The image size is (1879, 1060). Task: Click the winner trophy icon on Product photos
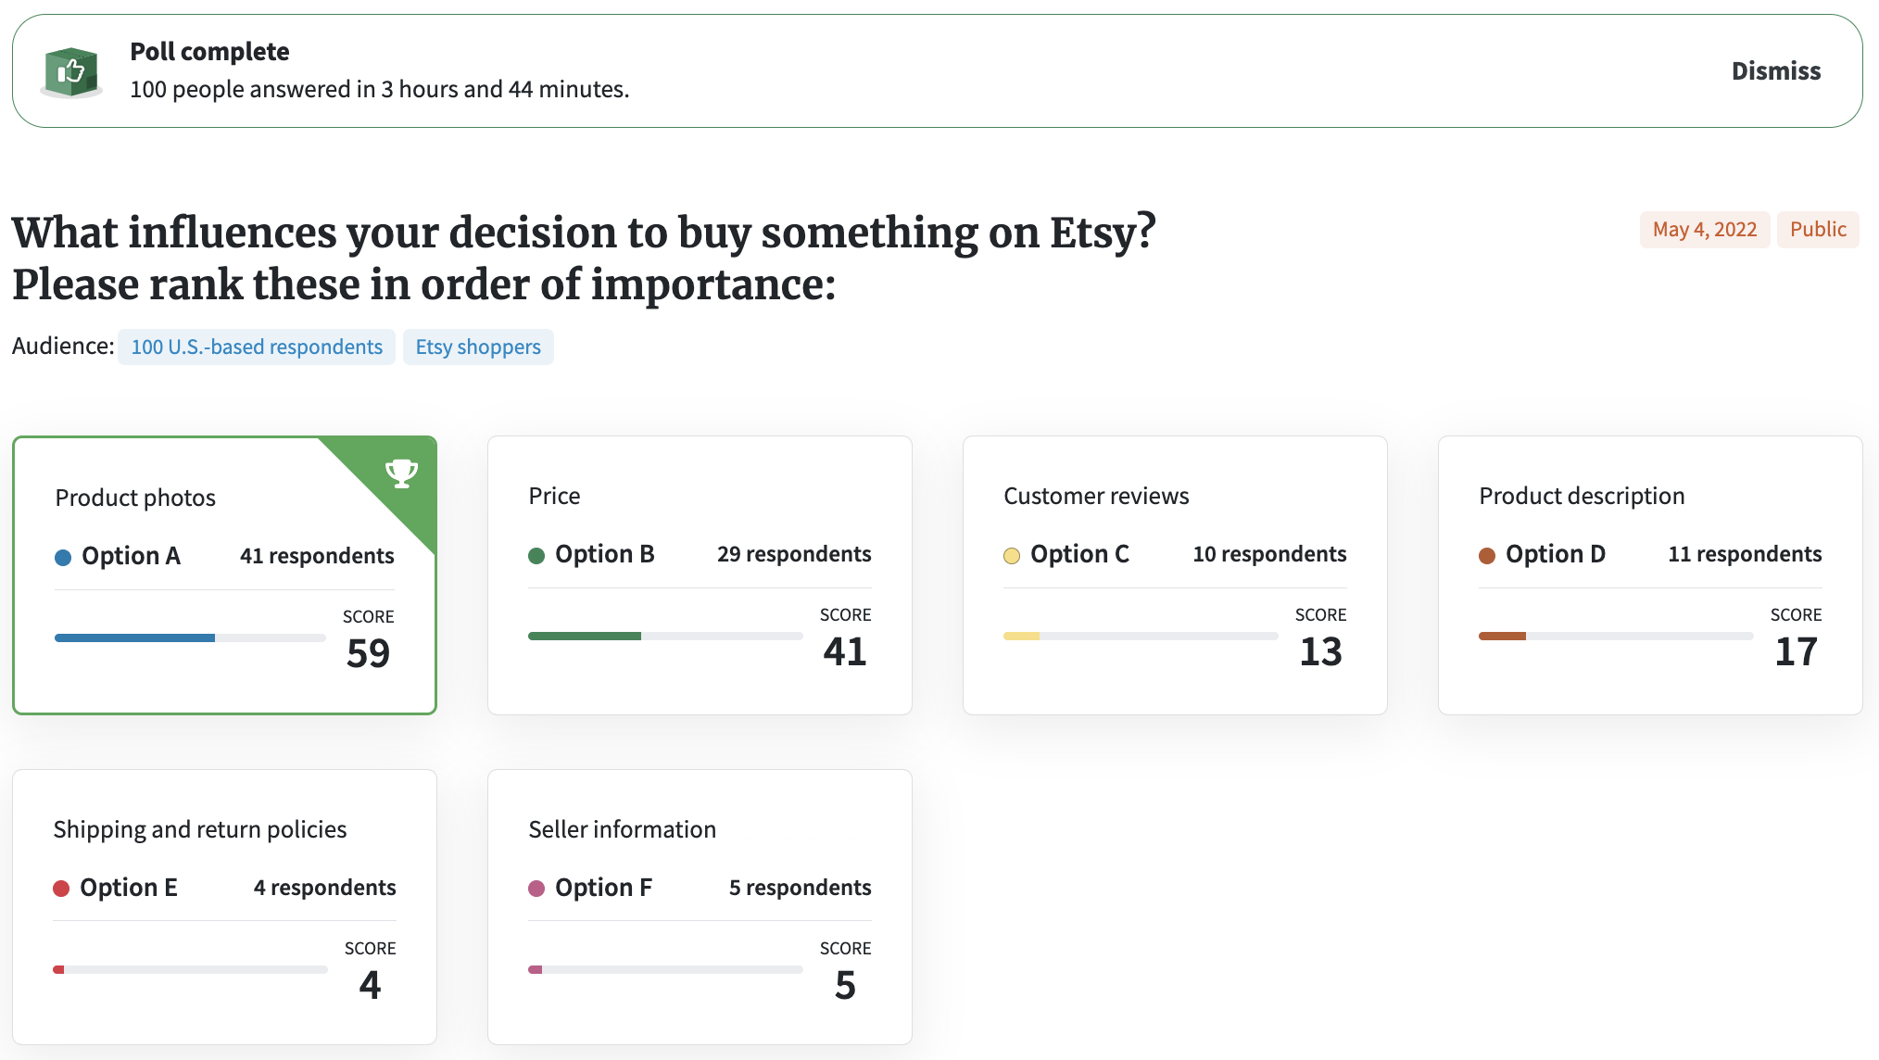pyautogui.click(x=401, y=473)
